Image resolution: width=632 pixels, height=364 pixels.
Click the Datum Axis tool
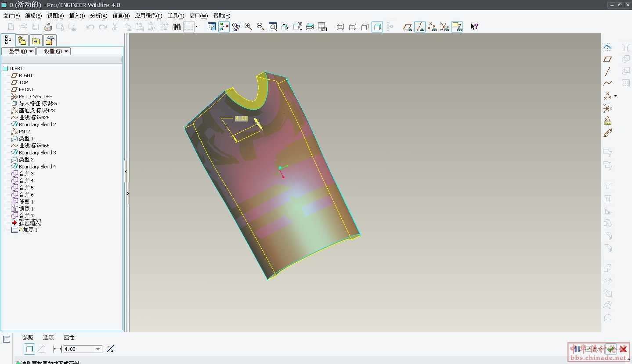point(608,71)
